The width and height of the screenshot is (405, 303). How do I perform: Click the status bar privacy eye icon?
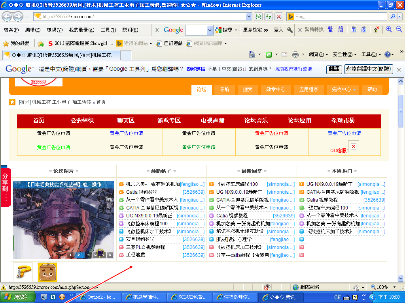267,287
